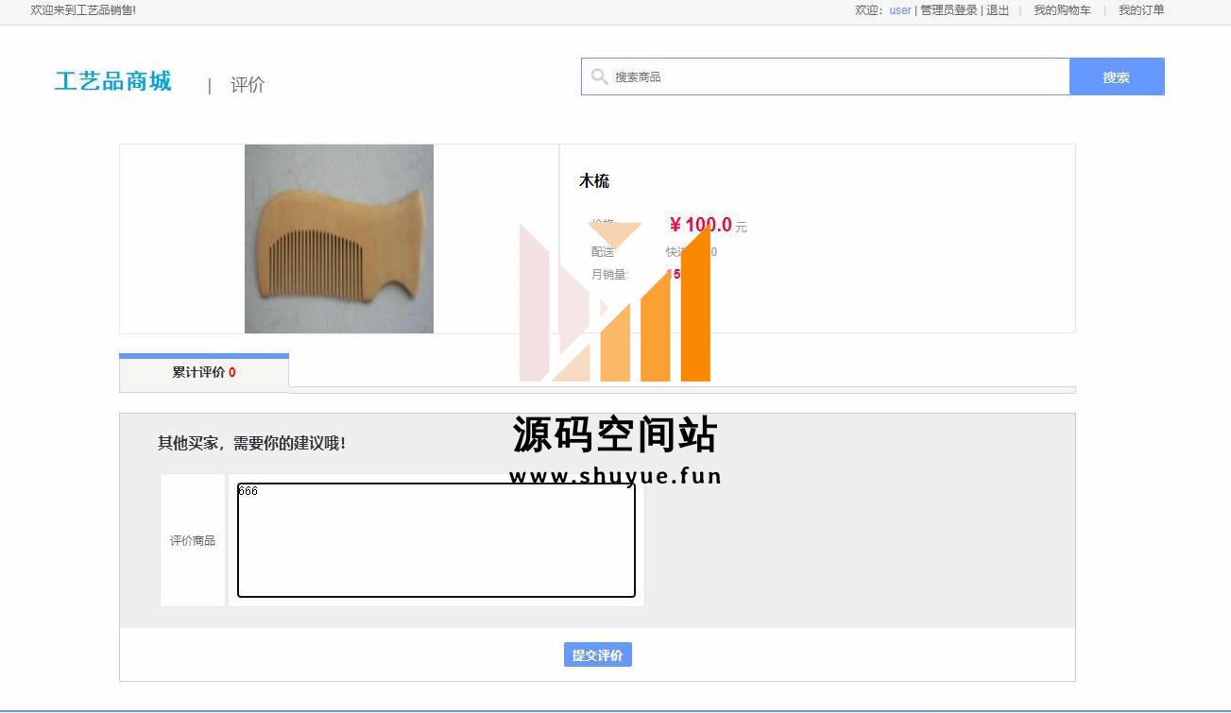Click into the review text area
1231x713 pixels.
coord(436,540)
